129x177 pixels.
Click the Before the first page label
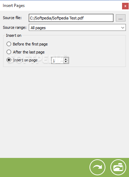point(30,44)
